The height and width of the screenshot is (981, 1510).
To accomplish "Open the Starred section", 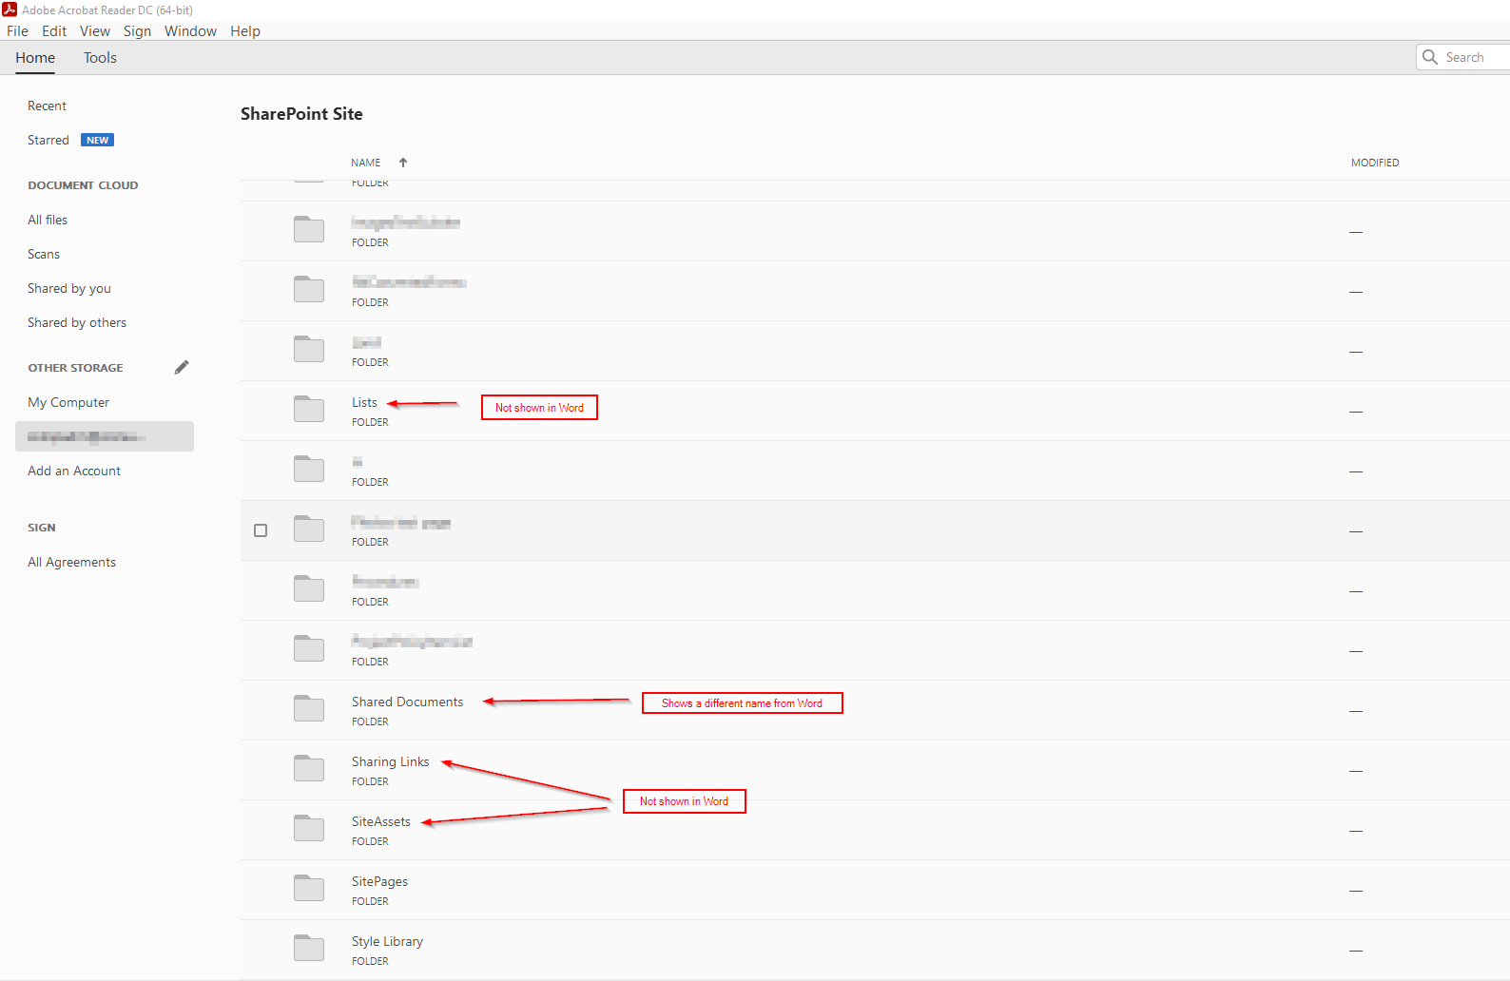I will [48, 140].
